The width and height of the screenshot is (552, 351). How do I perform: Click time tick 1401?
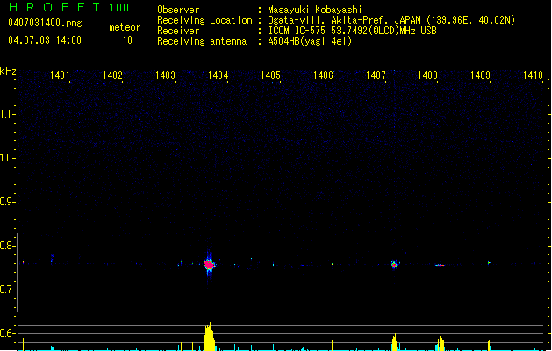point(60,75)
